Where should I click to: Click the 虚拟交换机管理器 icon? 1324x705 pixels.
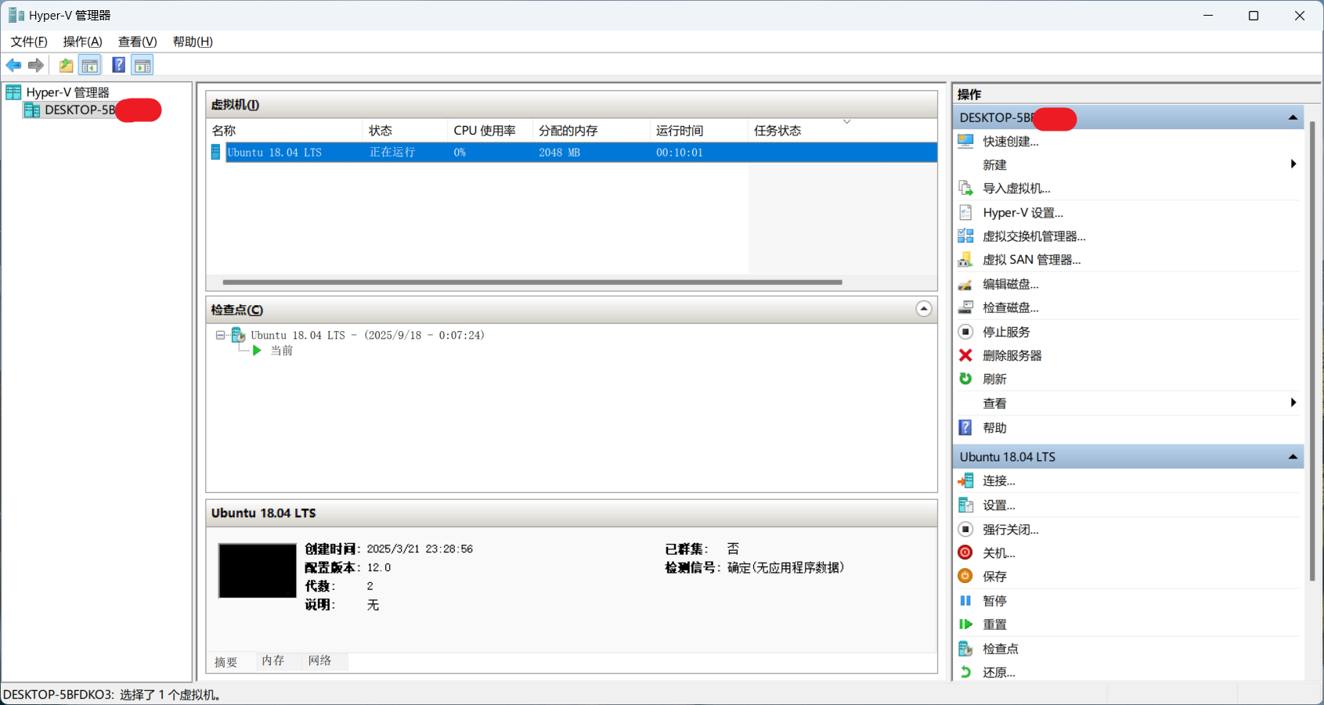[965, 236]
